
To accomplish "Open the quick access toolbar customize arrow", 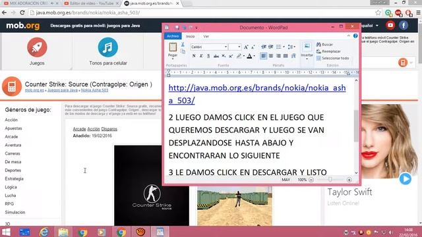I will tap(196, 28).
